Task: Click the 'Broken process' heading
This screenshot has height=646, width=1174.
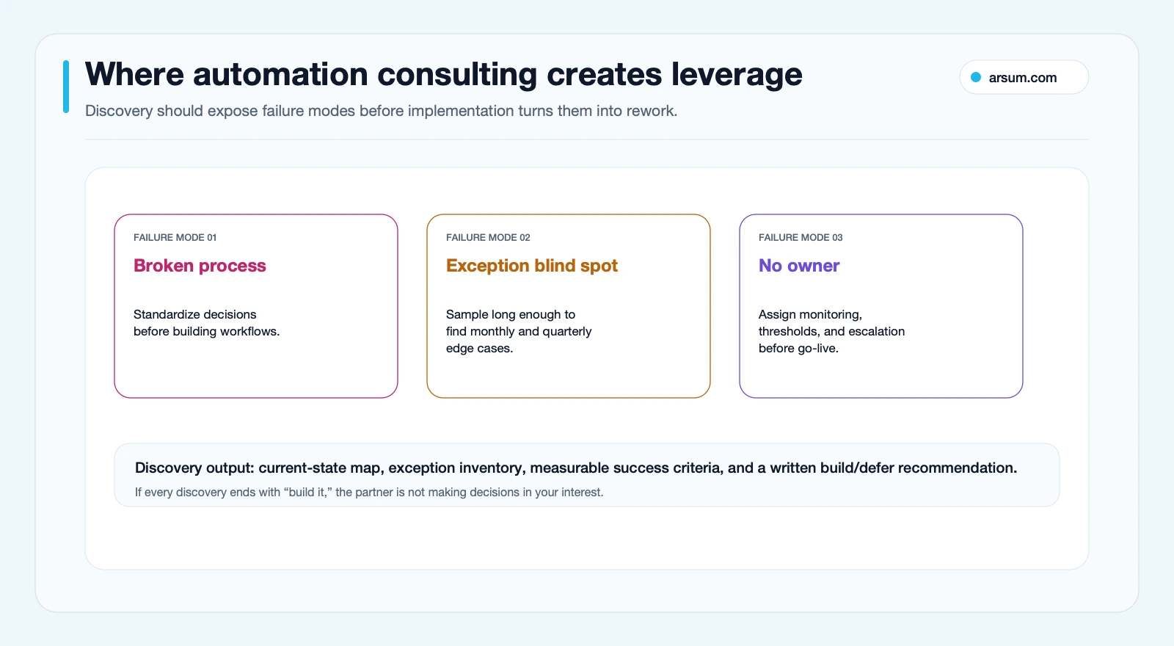Action: click(x=200, y=266)
